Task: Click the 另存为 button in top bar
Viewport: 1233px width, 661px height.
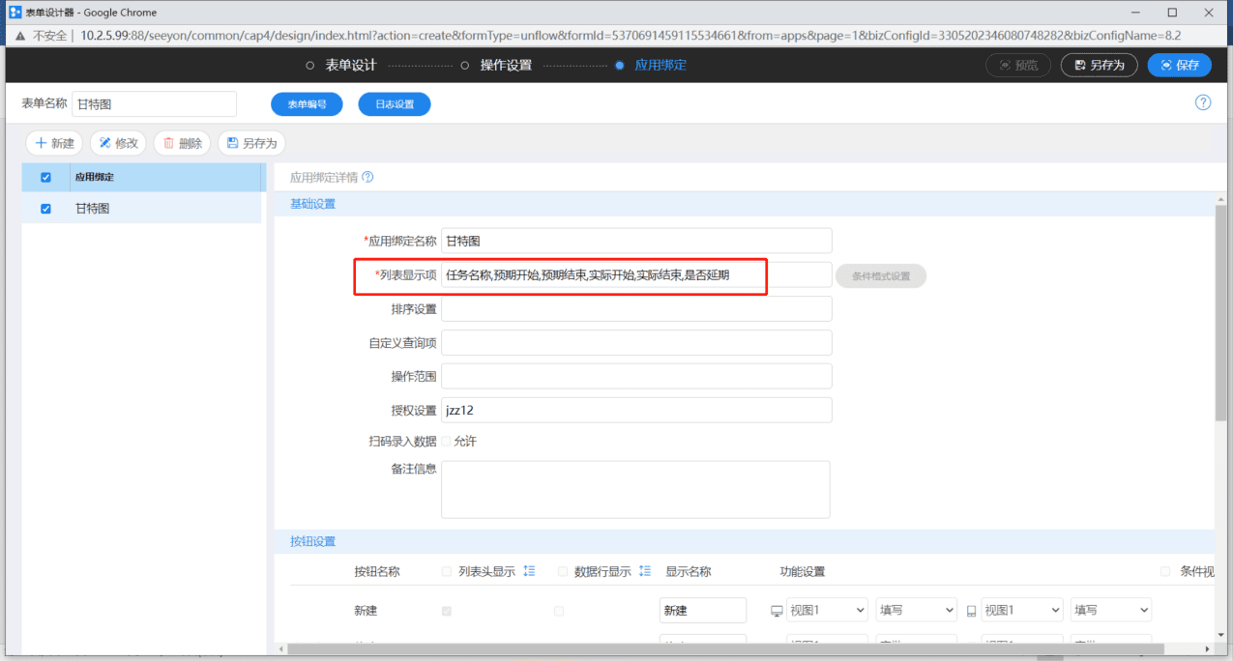Action: [1100, 65]
